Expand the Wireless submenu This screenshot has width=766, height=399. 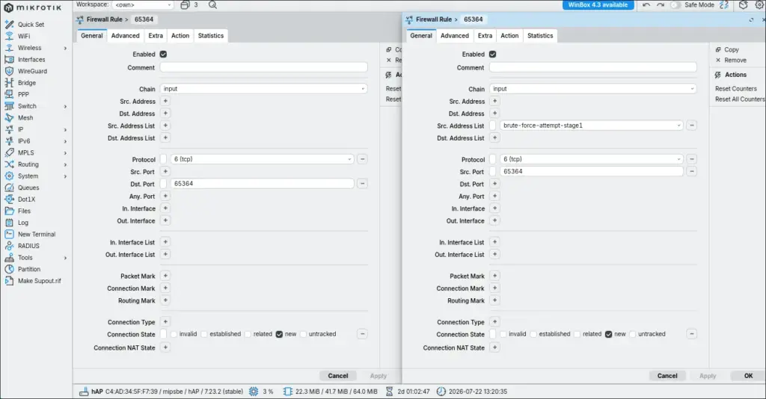[x=65, y=48]
